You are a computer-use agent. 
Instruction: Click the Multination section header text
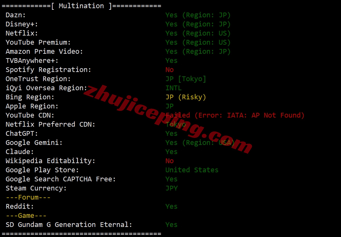[x=81, y=6]
